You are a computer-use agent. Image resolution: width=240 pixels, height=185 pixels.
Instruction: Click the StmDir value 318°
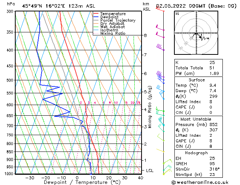pyautogui.click(x=214, y=169)
